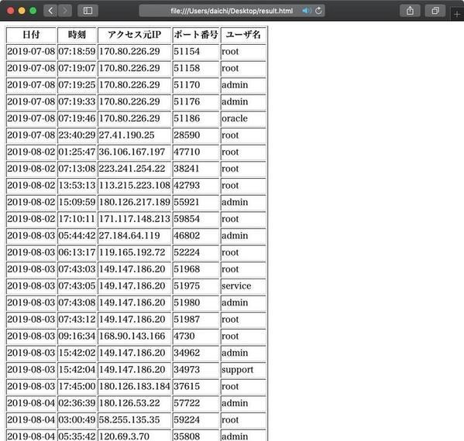Mute the tab audio speaker icon
The image size is (464, 441).
[306, 11]
